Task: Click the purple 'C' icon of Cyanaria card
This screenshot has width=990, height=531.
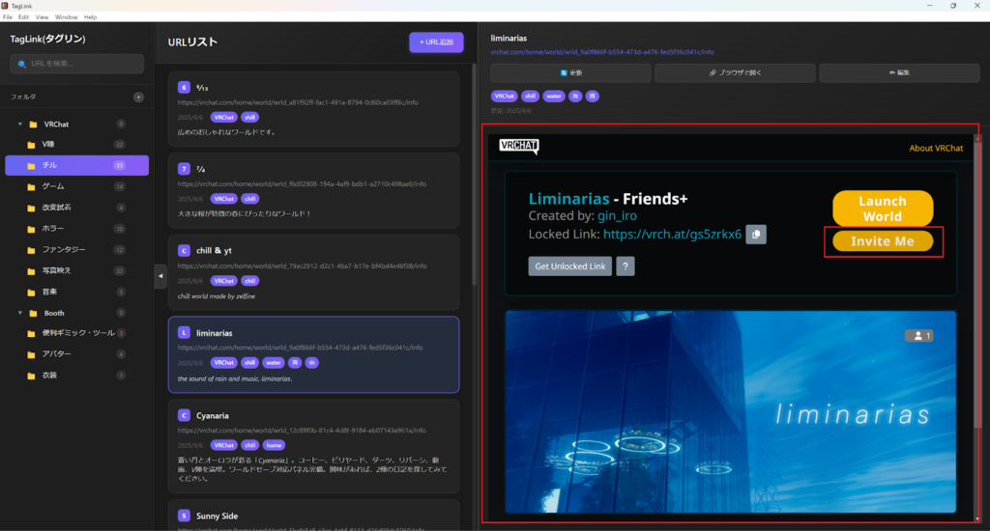Action: (x=184, y=415)
